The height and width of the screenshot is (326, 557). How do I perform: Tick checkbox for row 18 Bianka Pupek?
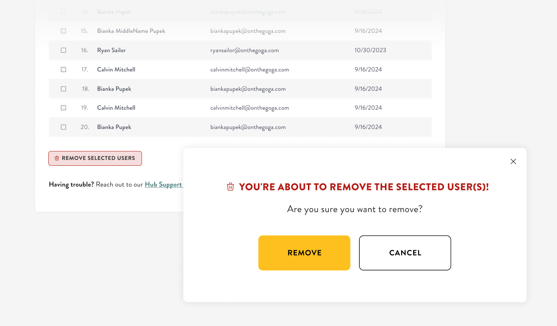click(63, 89)
